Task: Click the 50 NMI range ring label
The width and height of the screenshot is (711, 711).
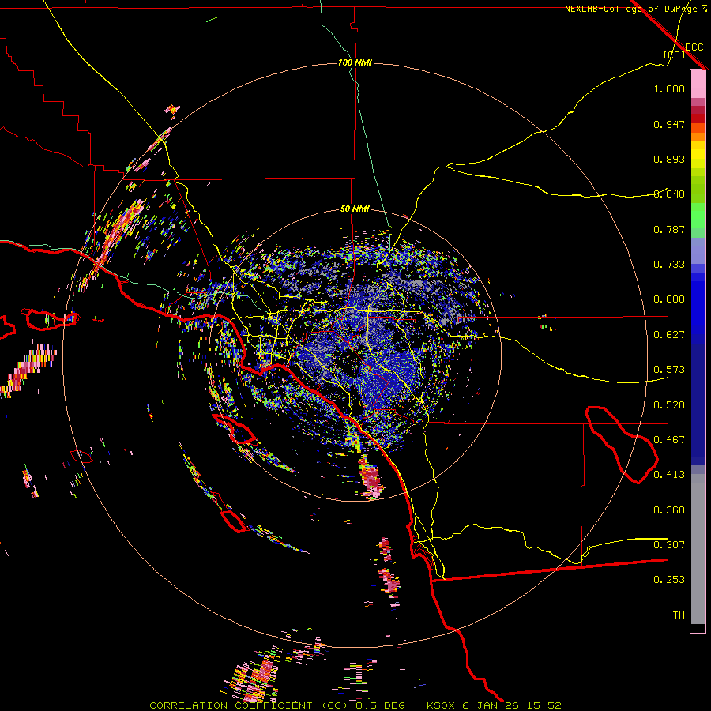Action: click(x=355, y=209)
